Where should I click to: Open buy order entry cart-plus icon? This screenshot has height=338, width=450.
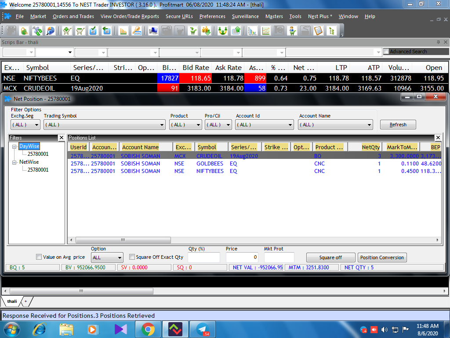67,30
